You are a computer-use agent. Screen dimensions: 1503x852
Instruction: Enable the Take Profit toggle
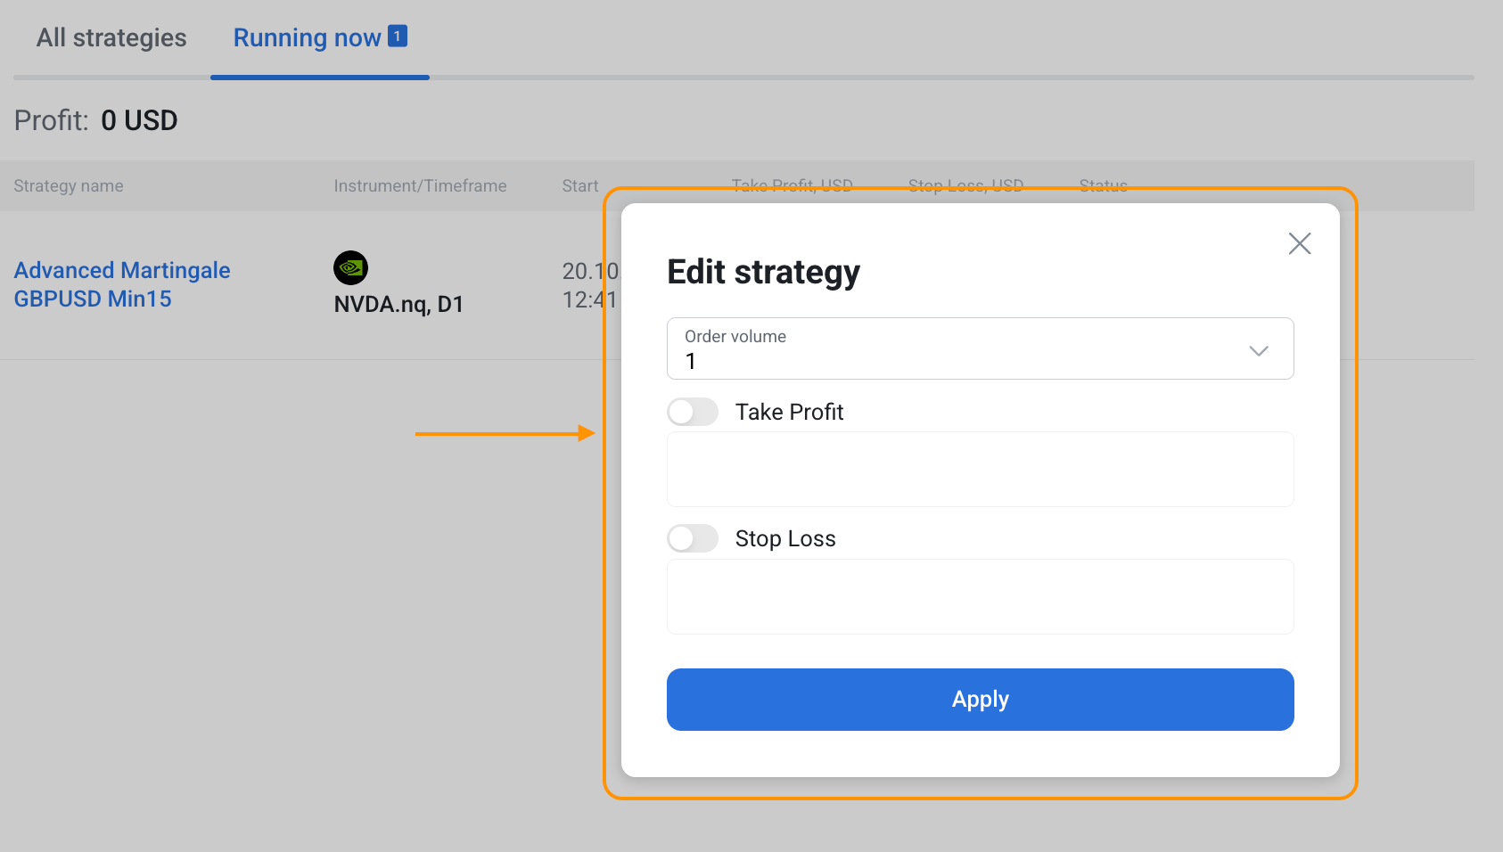[x=693, y=412]
